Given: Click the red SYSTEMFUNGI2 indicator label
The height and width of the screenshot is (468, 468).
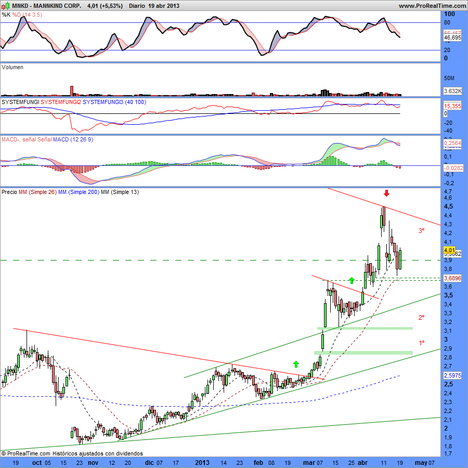Looking at the screenshot, I should [61, 102].
